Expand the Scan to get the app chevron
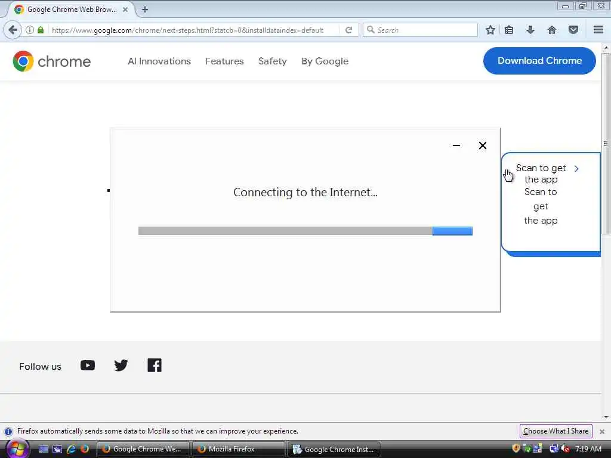Screen dimensions: 611x458 (x=576, y=169)
